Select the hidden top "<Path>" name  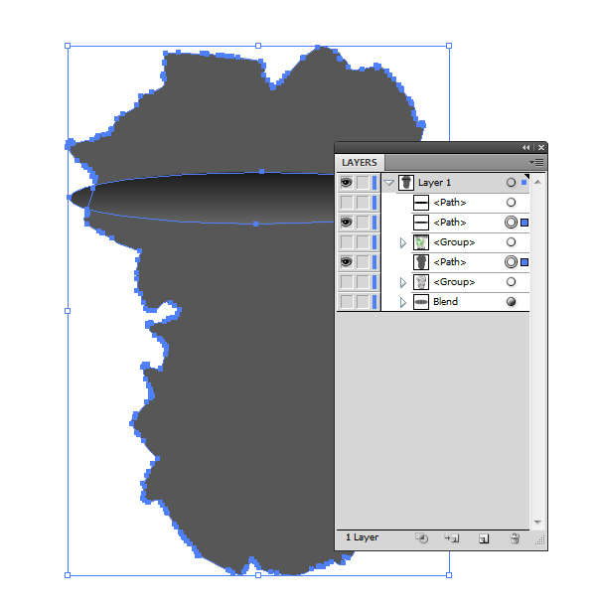point(450,202)
